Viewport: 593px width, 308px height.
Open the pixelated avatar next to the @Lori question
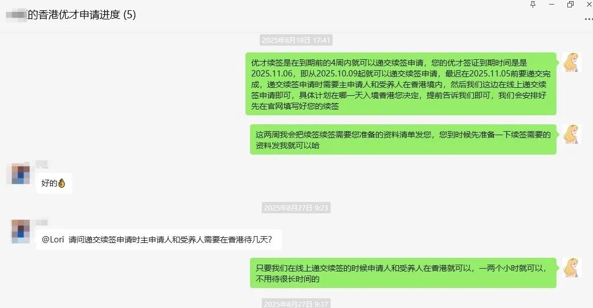coord(21,232)
